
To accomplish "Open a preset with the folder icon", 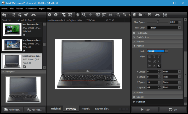I will (140, 15).
